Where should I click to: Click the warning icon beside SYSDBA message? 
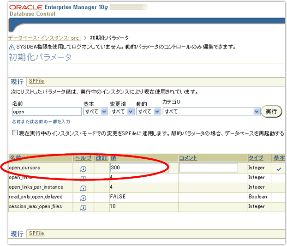pyautogui.click(x=12, y=48)
